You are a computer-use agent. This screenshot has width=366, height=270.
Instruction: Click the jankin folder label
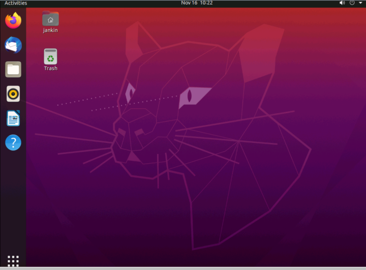pyautogui.click(x=50, y=31)
